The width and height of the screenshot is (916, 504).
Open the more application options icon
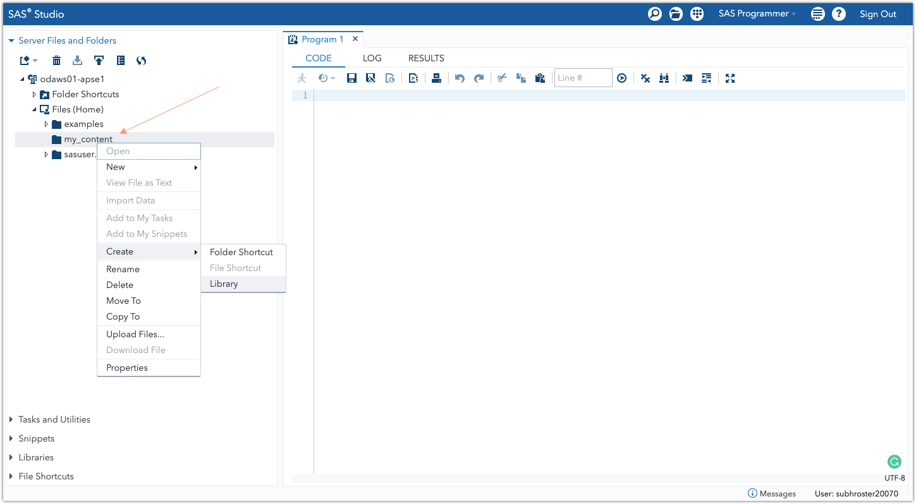coord(817,14)
